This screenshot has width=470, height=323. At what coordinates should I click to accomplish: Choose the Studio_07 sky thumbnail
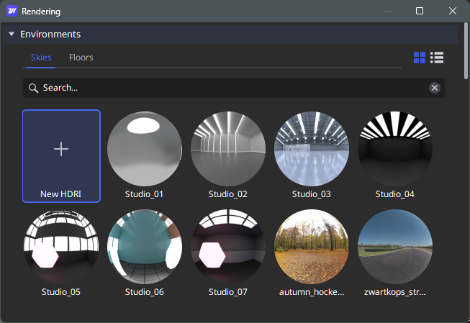point(228,247)
